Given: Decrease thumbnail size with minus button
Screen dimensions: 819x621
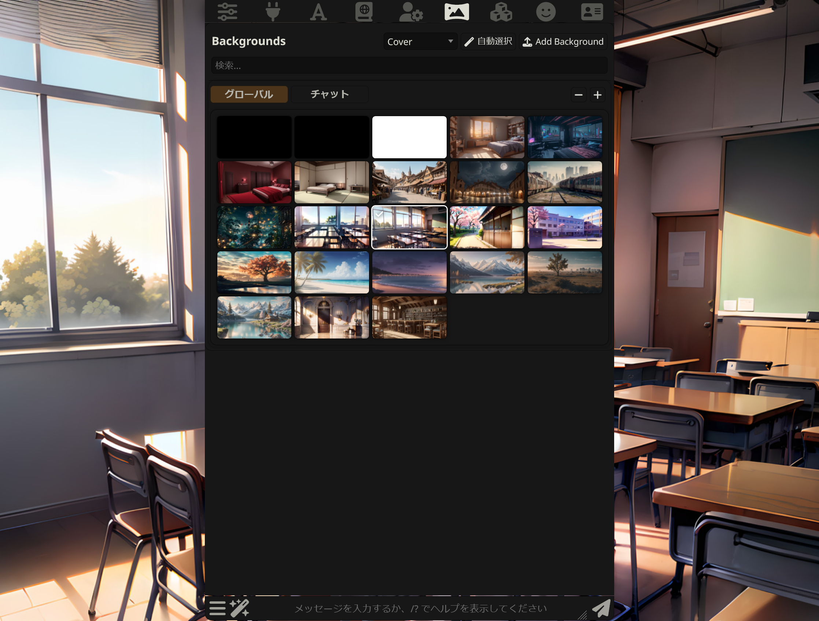Looking at the screenshot, I should point(578,95).
